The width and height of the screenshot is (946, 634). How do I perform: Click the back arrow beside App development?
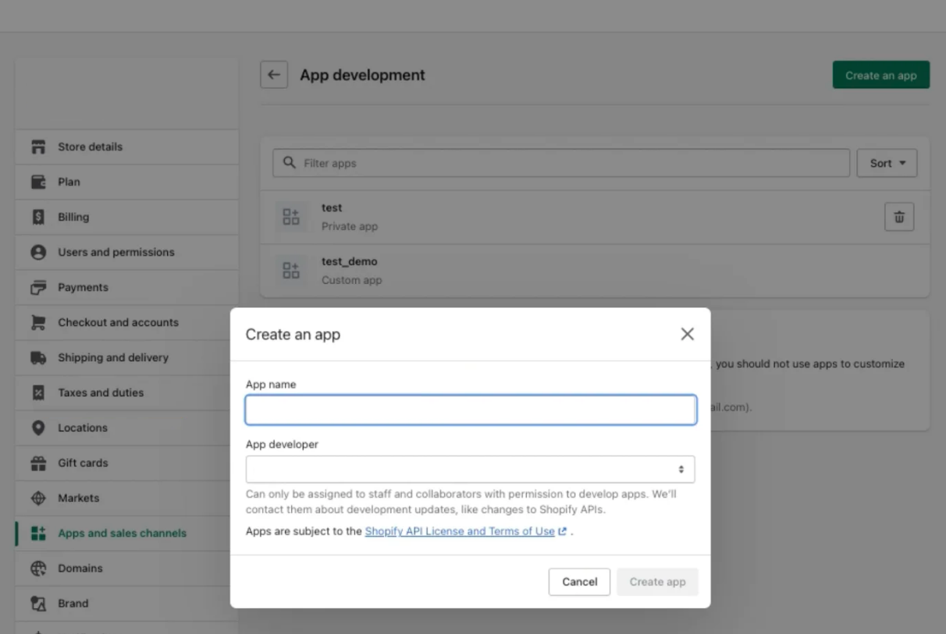[274, 75]
